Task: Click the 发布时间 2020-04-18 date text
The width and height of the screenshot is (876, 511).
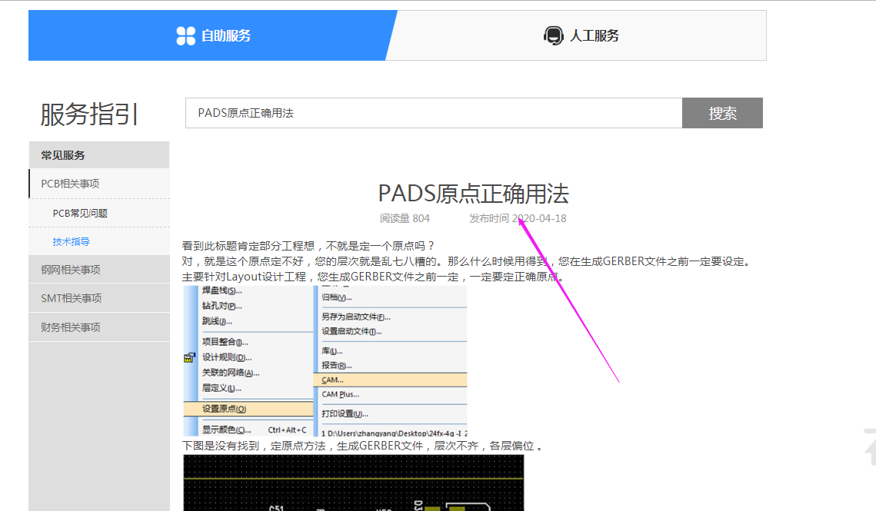Action: point(518,218)
